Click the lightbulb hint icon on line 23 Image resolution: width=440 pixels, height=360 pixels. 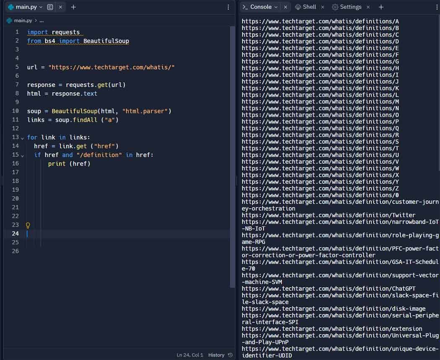28,225
